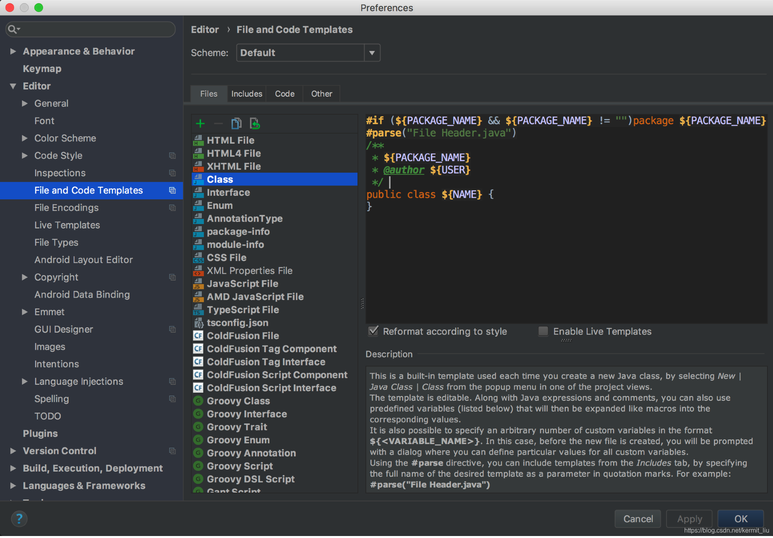
Task: Collapse the Editor tree section
Action: point(13,86)
